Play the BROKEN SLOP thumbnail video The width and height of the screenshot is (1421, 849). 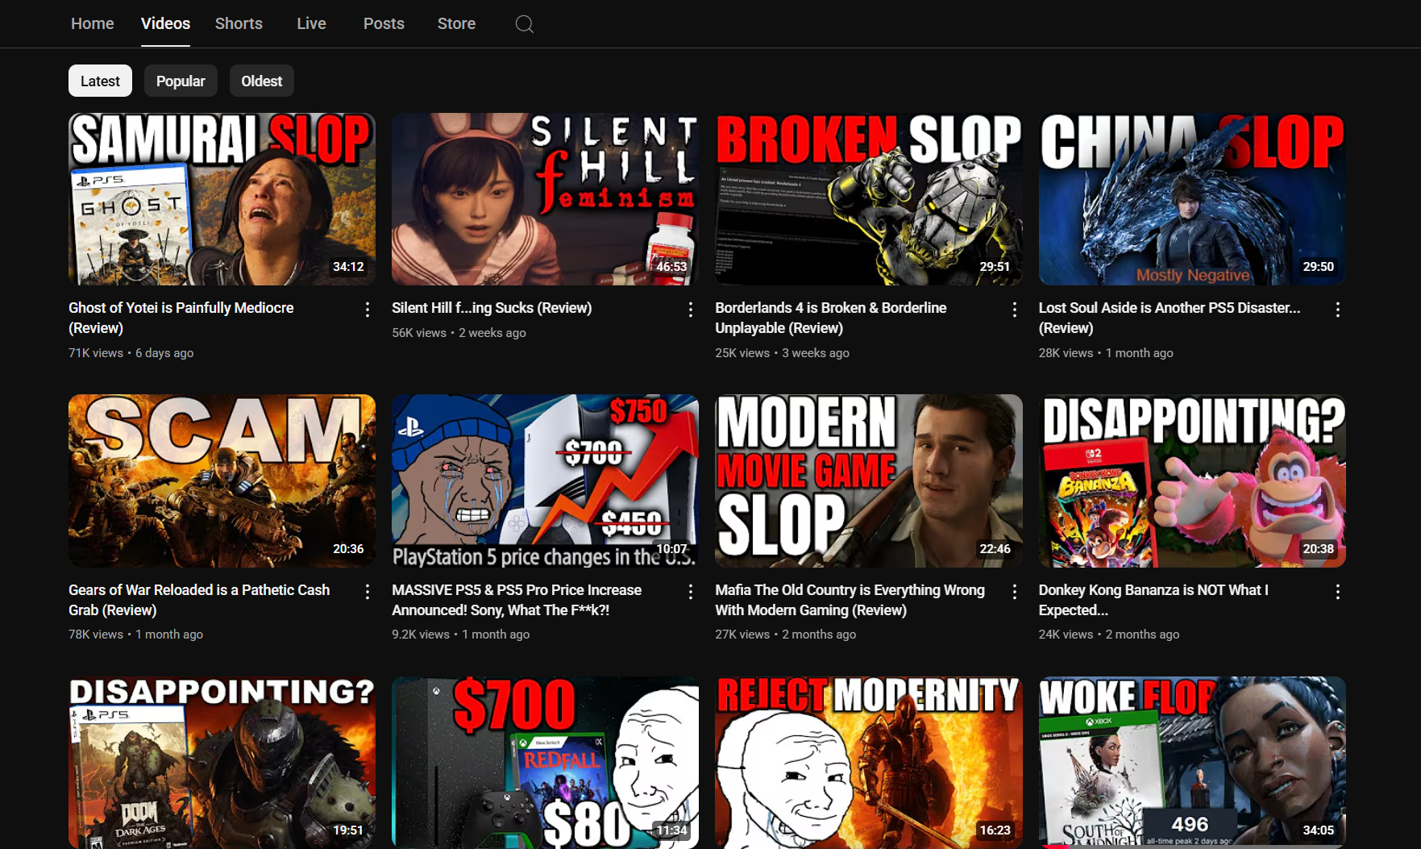[x=869, y=199]
